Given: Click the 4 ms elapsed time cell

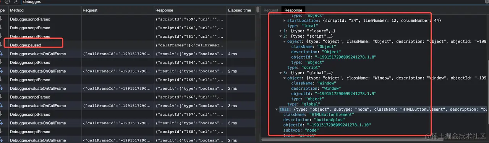Looking at the screenshot, I should click(x=241, y=54).
